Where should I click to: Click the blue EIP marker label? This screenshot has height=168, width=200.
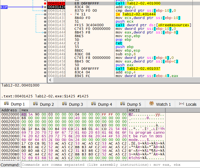click(x=4, y=7)
